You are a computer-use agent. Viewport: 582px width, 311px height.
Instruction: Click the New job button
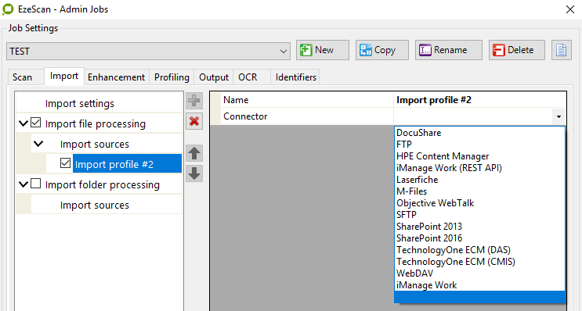pyautogui.click(x=323, y=50)
